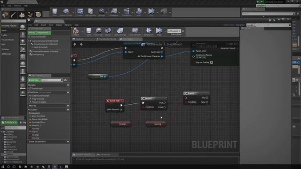The width and height of the screenshot is (301, 169).
Task: Open the Content browser toolbar icon
Action: coord(80,11)
